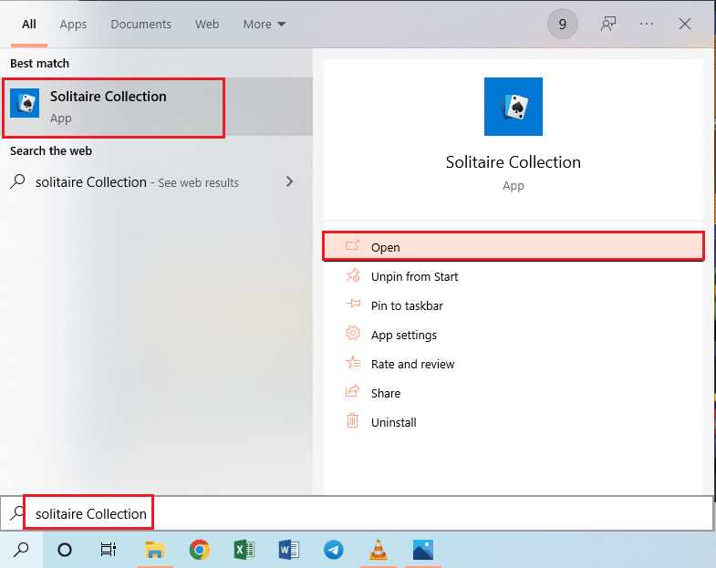Open App settings

pos(514,335)
